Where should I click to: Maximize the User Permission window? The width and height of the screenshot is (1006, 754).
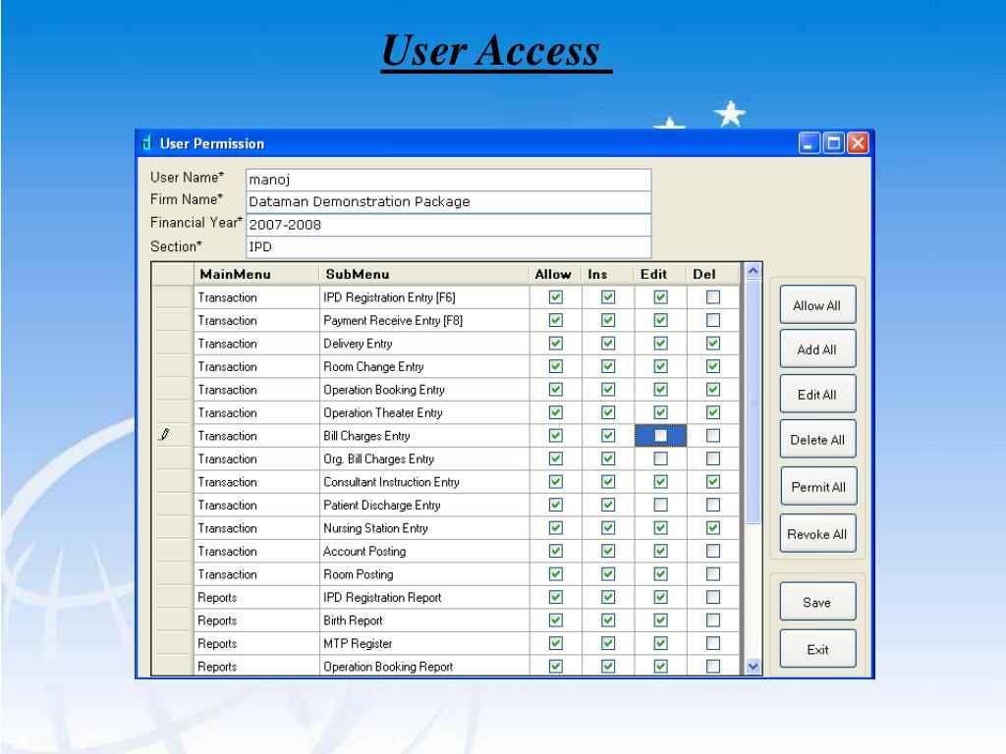(833, 142)
